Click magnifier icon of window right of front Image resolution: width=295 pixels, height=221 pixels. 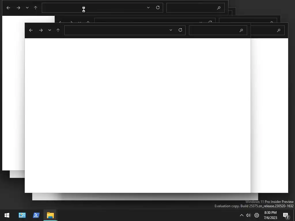(279, 30)
